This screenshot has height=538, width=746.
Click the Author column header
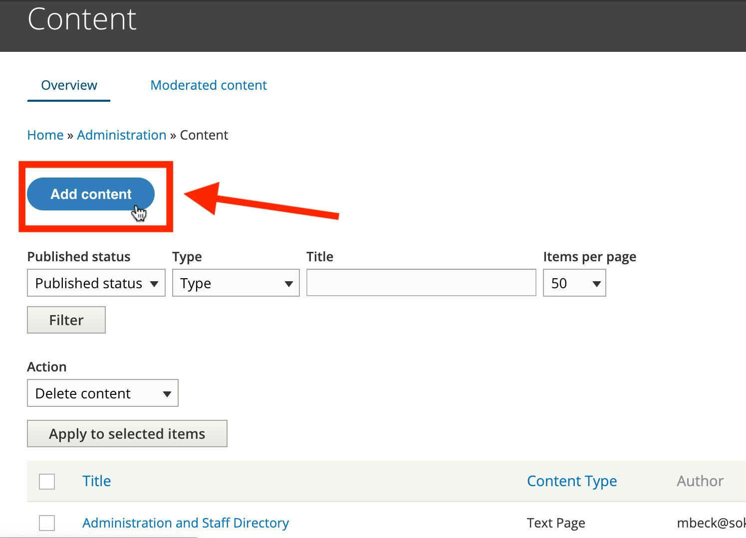pyautogui.click(x=700, y=481)
